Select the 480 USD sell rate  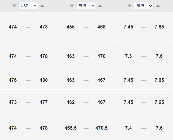pyautogui.click(x=44, y=80)
